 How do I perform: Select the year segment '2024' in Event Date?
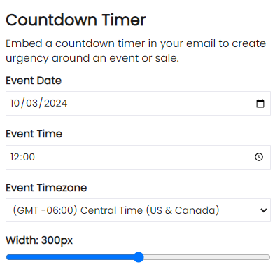55,103
